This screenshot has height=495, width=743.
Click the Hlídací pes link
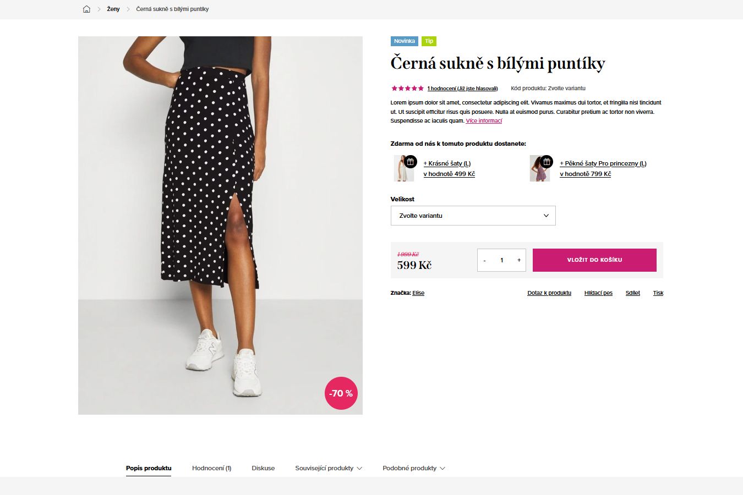pyautogui.click(x=598, y=293)
